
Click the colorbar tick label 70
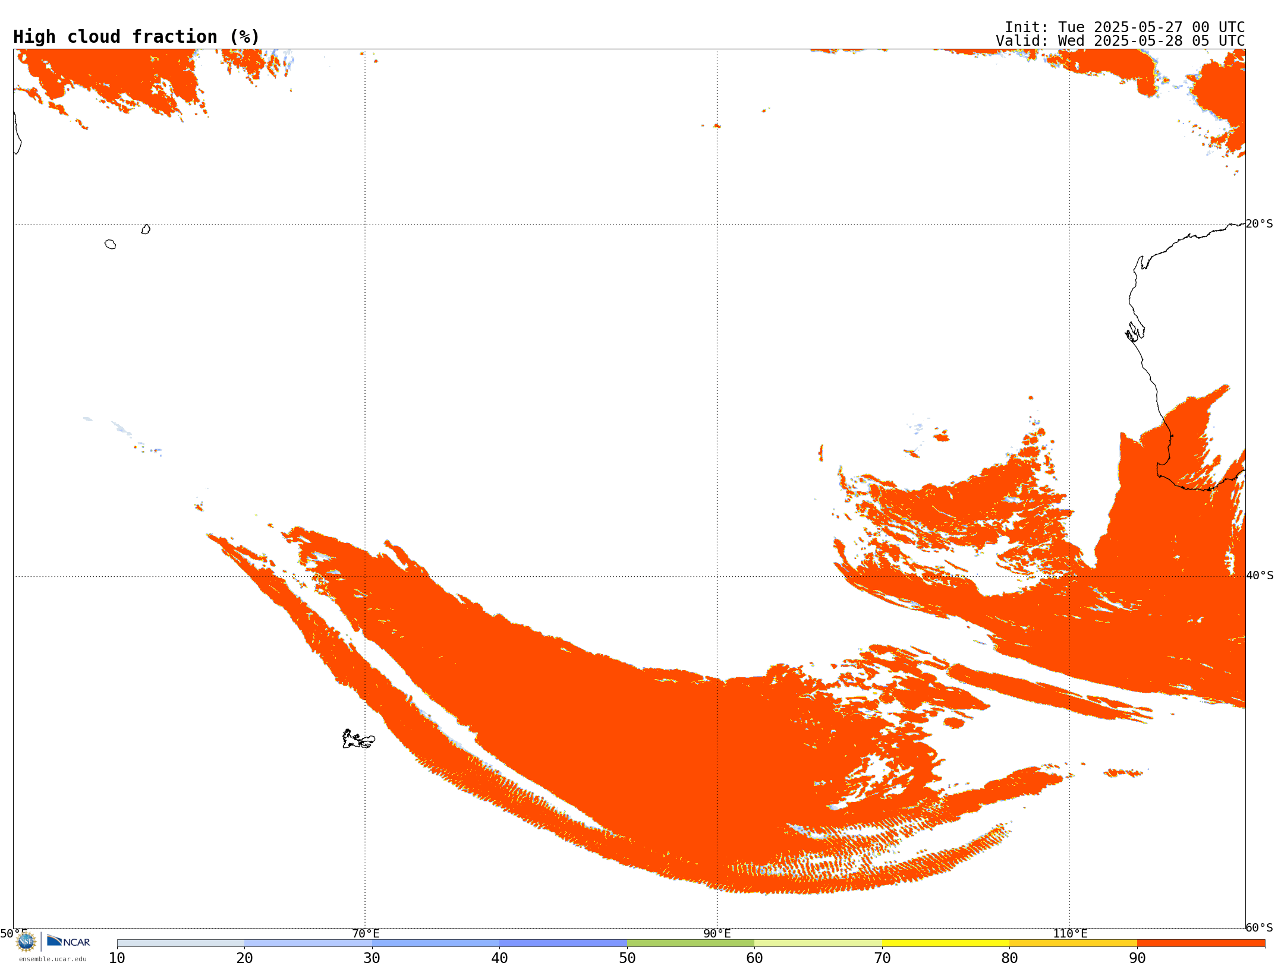[882, 958]
